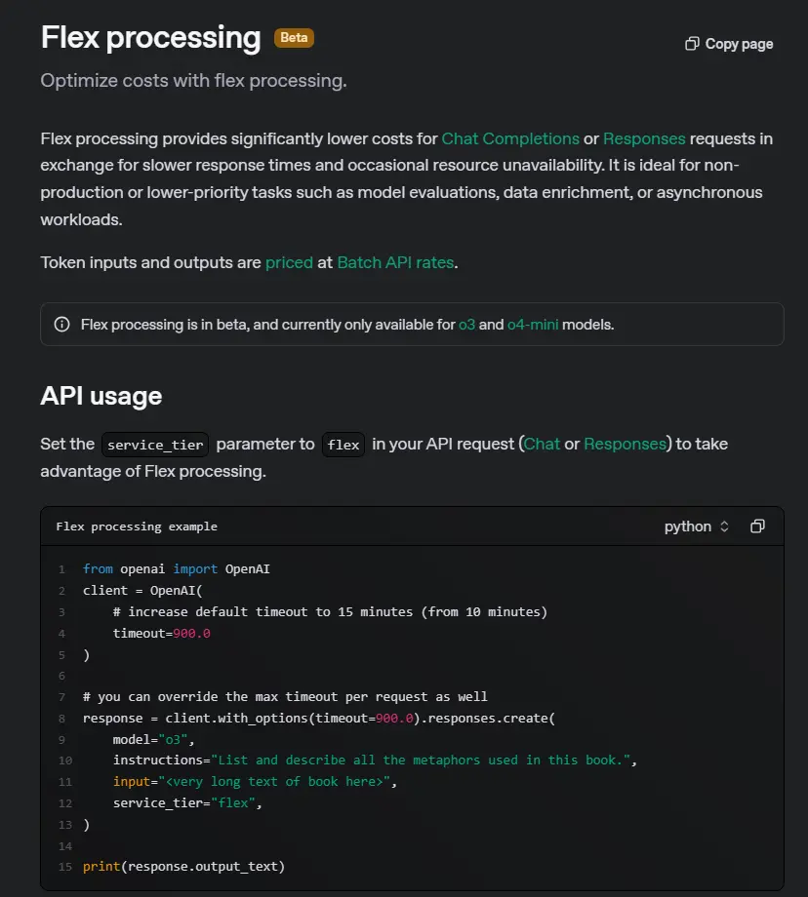This screenshot has width=808, height=897.
Task: Click the Copy page button
Action: 729,44
